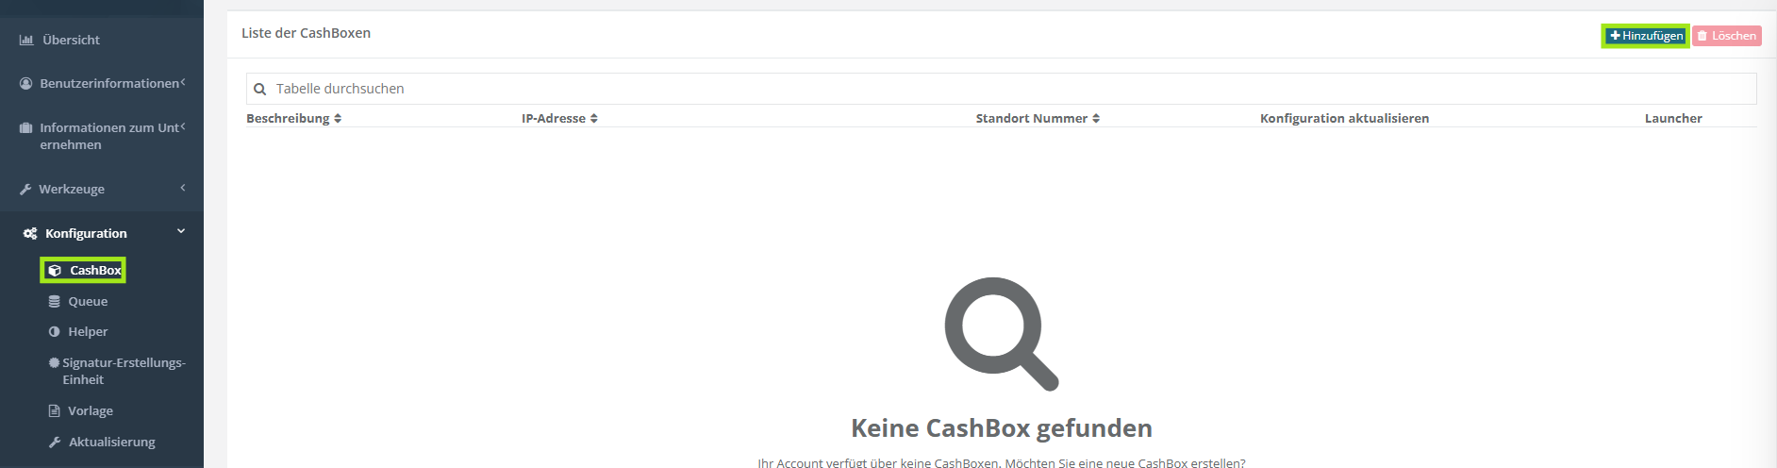Collapse the Konfiguration section chevron

(x=181, y=231)
